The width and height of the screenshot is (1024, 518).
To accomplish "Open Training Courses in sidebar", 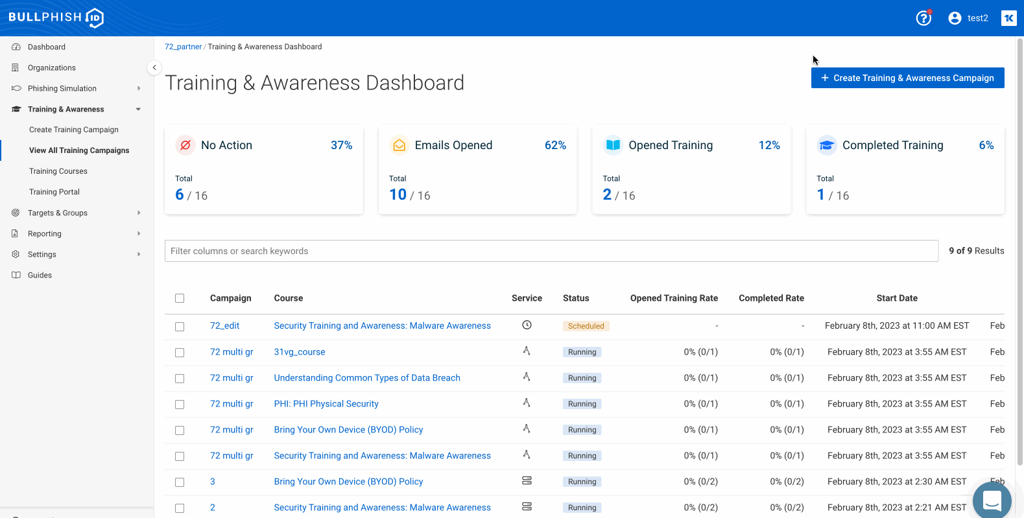I will tap(58, 171).
